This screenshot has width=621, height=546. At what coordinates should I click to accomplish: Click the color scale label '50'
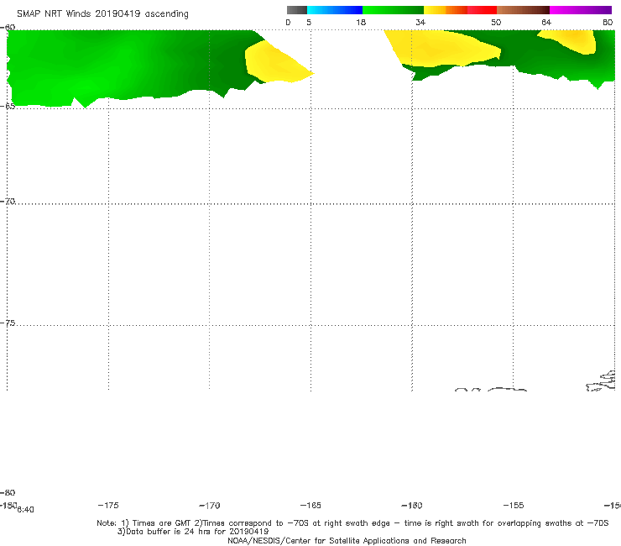point(496,22)
